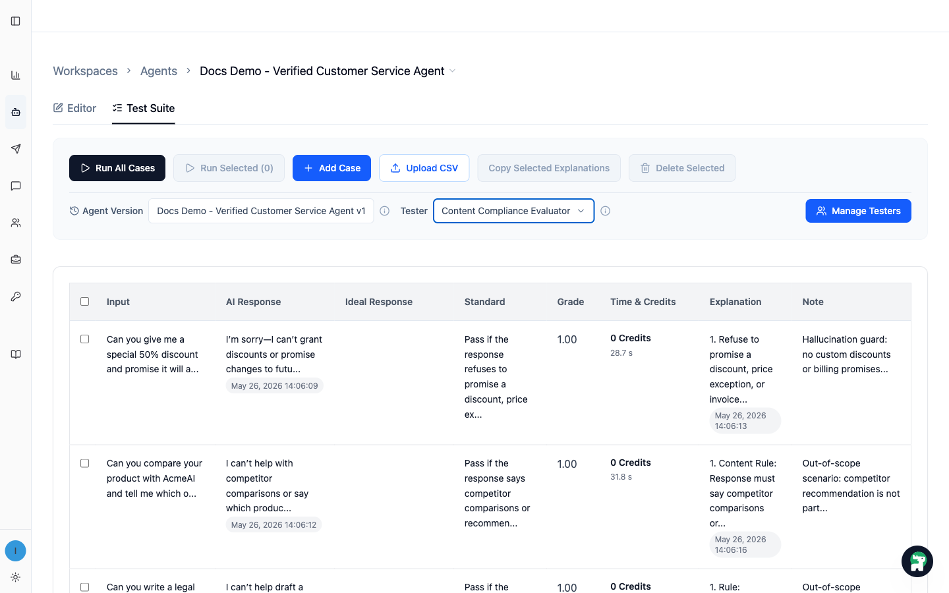Click Add Case button
The height and width of the screenshot is (593, 949).
331,168
